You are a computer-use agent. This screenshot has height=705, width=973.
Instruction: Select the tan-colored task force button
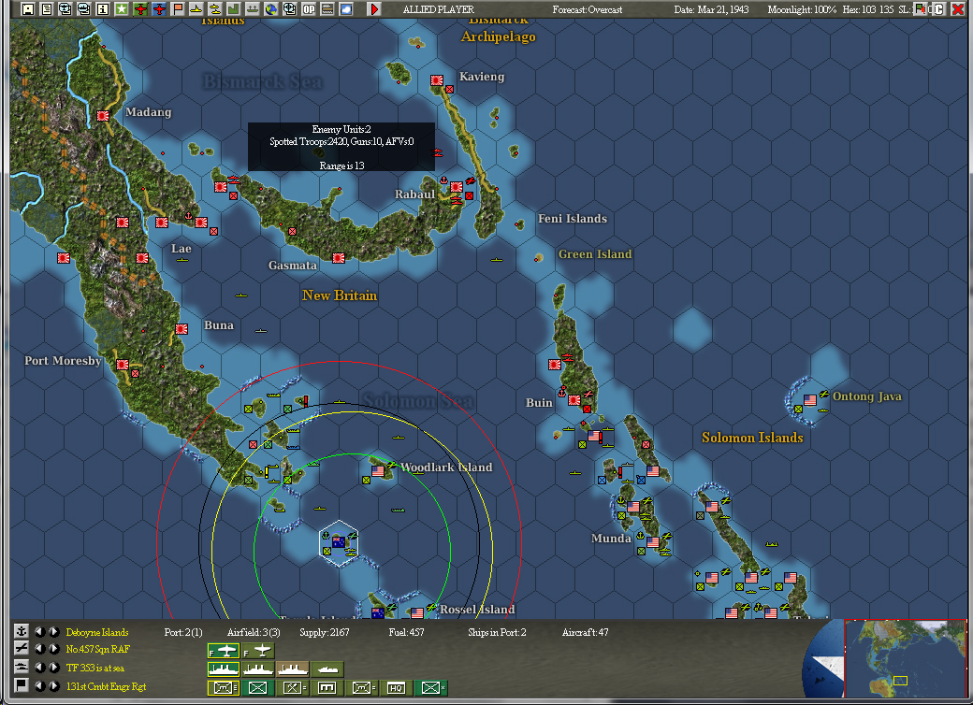pyautogui.click(x=293, y=669)
